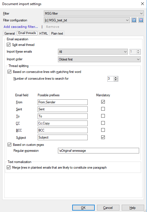Toggle Merge lines in plaintext emails checkbox
The image size is (147, 212).
[x=8, y=168]
